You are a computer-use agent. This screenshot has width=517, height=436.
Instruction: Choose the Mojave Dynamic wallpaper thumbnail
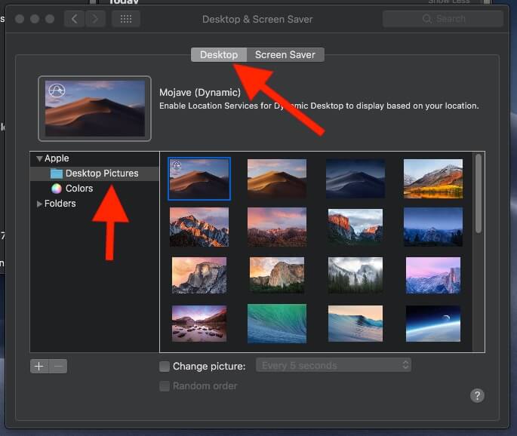[199, 179]
